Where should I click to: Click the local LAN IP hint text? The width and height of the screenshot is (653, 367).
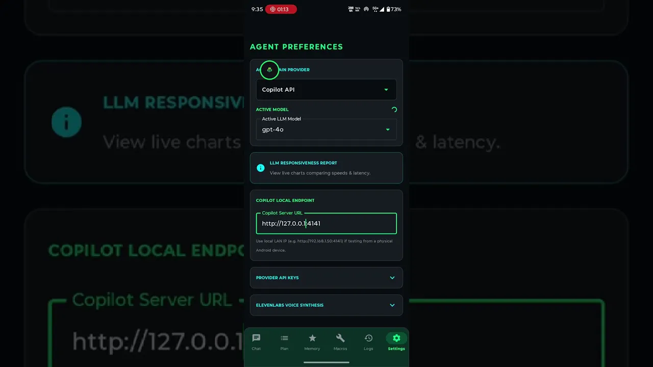[324, 246]
